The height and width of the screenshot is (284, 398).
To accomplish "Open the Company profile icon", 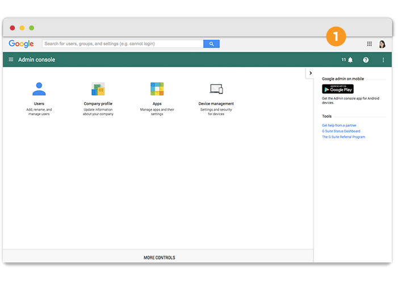I will pos(98,89).
